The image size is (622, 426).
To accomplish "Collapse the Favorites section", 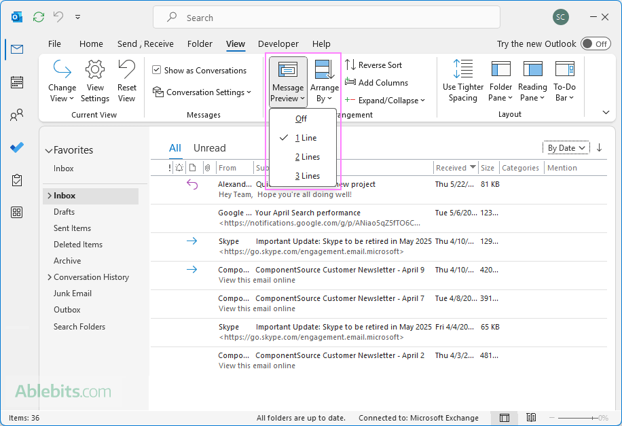I will [x=49, y=150].
